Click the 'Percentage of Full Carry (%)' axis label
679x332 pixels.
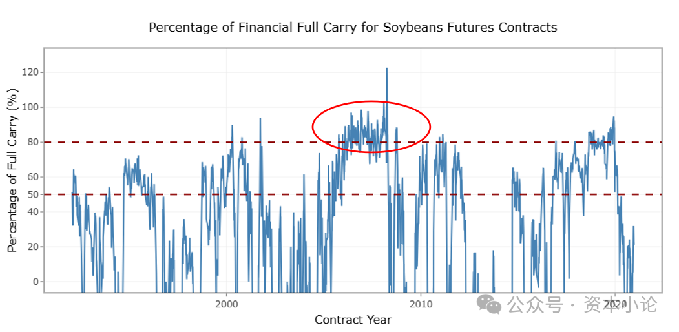pos(12,171)
